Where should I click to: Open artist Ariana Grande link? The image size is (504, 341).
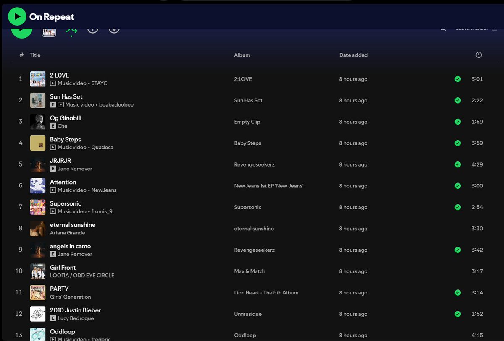point(68,233)
